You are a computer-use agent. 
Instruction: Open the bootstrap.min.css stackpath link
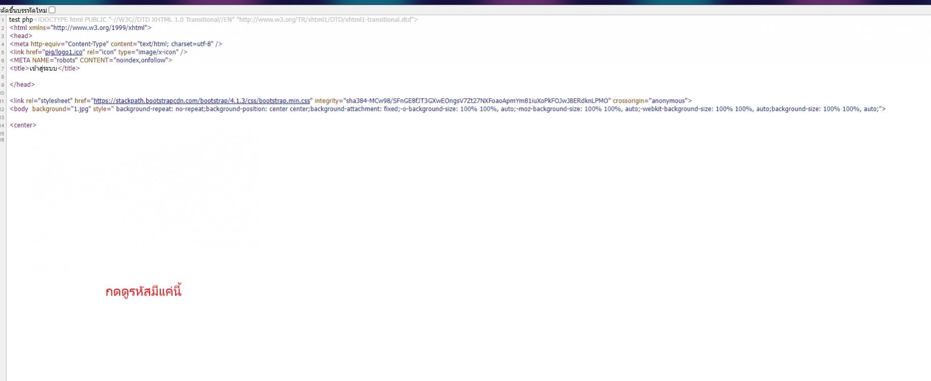point(202,101)
